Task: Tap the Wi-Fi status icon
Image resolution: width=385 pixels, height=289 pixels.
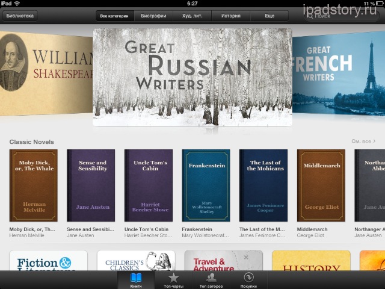Action: 17,4
